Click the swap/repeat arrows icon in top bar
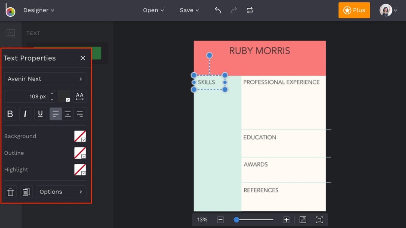The width and height of the screenshot is (406, 228). point(250,10)
